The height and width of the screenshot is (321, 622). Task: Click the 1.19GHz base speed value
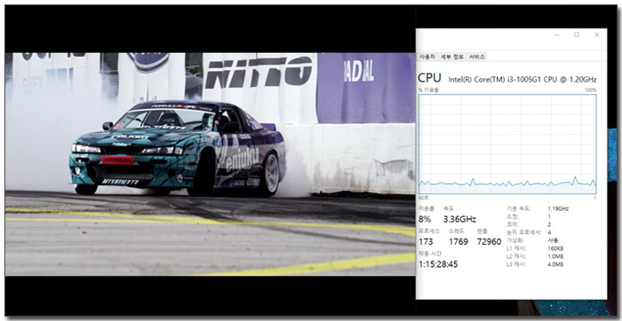pyautogui.click(x=558, y=208)
